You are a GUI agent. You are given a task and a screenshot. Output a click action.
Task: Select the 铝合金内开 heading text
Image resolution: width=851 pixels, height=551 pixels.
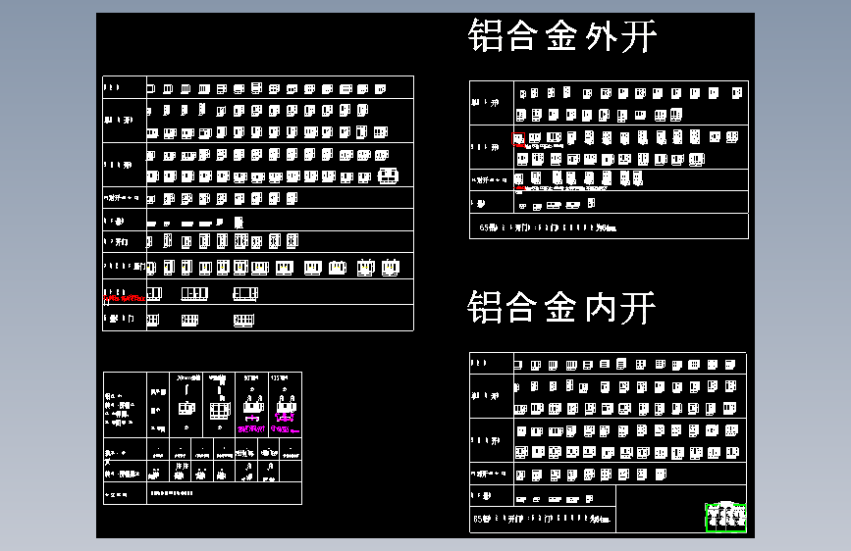point(561,307)
